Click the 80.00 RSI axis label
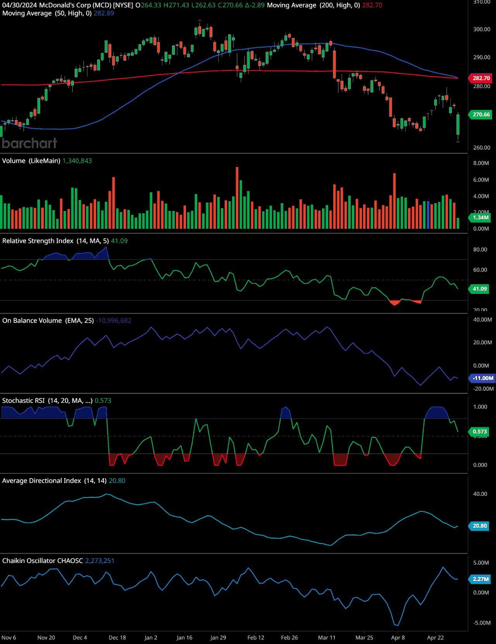The height and width of the screenshot is (644, 496). pos(480,249)
